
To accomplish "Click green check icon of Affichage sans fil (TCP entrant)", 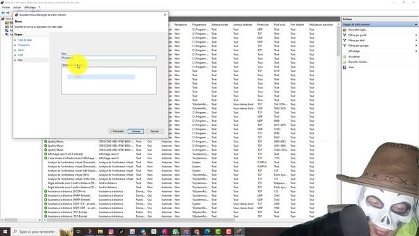I will (45, 154).
